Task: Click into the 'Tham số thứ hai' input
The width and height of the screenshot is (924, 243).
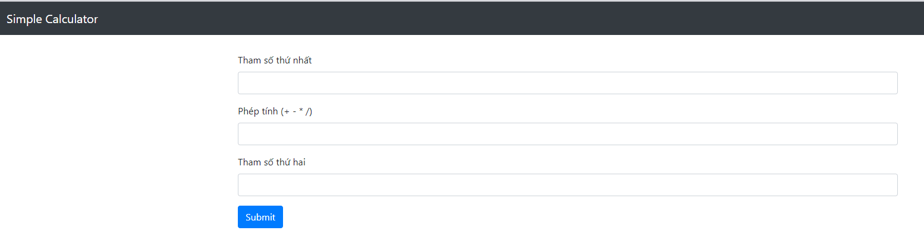Action: click(567, 185)
